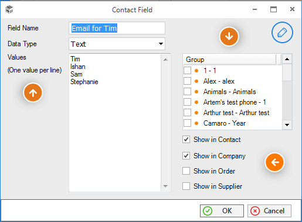The width and height of the screenshot is (302, 222).
Task: Click the Group list scroll up arrow
Action: (x=287, y=59)
